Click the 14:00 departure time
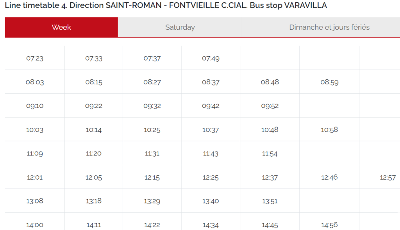 coord(34,225)
